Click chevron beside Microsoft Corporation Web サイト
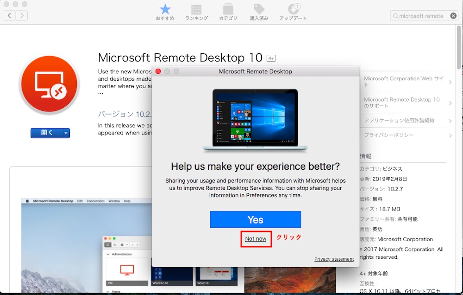Image resolution: width=463 pixels, height=295 pixels. pos(450,82)
